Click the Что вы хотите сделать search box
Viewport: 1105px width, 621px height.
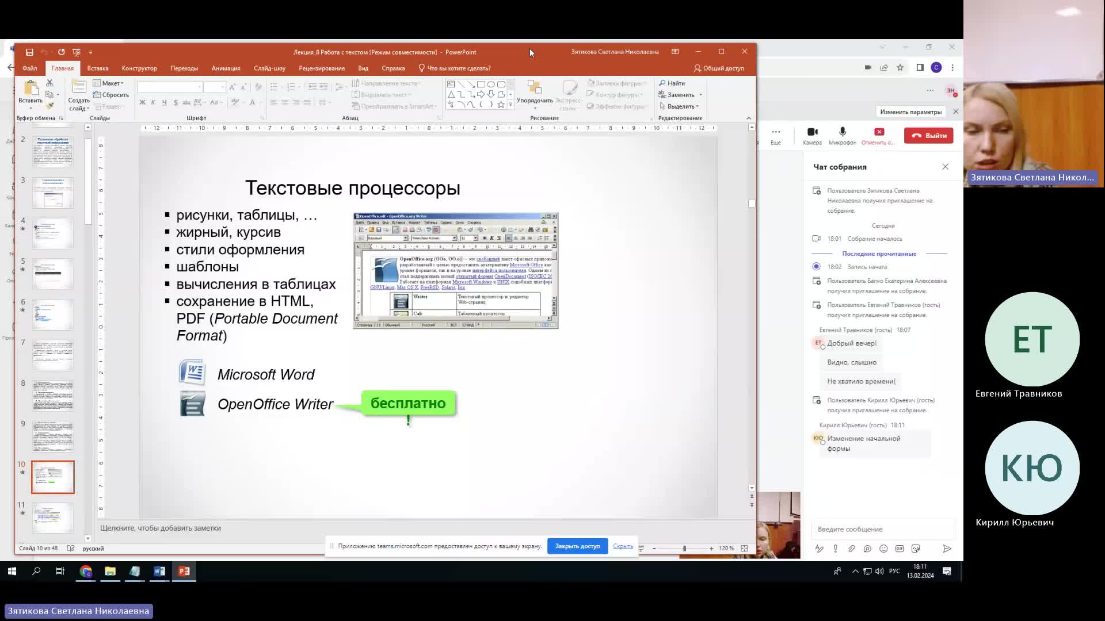click(454, 68)
